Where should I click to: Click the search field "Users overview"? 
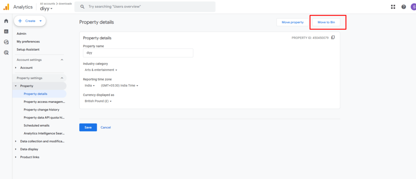(145, 6)
